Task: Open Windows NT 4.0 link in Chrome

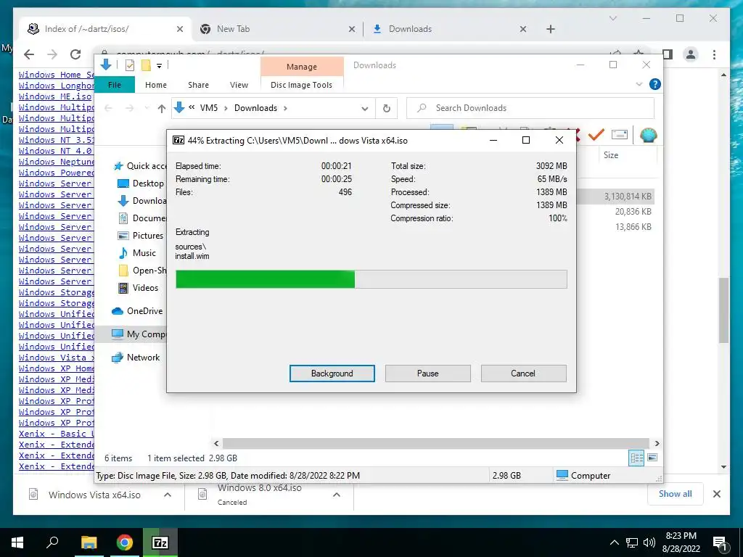Action: click(x=55, y=151)
